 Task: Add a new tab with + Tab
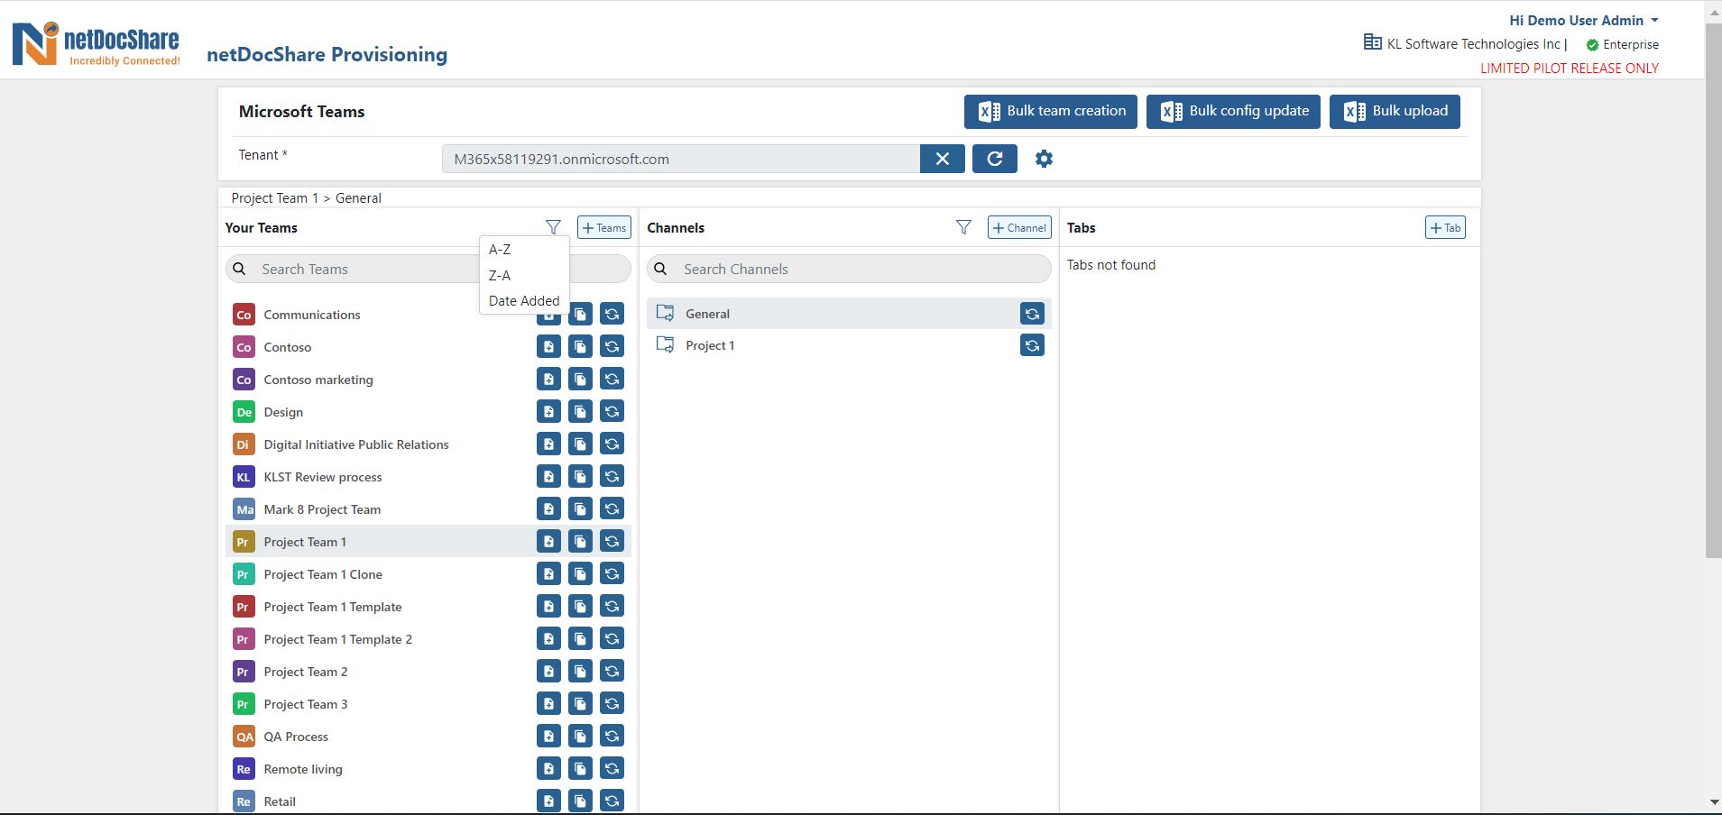[x=1445, y=227]
